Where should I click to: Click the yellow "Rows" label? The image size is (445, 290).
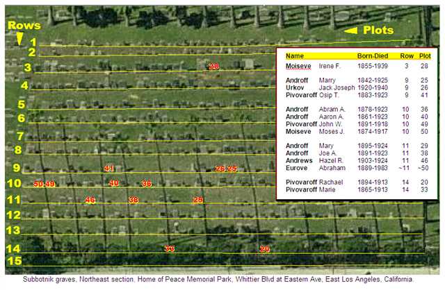tap(24, 26)
